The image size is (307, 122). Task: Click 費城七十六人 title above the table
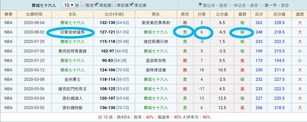(x=44, y=5)
